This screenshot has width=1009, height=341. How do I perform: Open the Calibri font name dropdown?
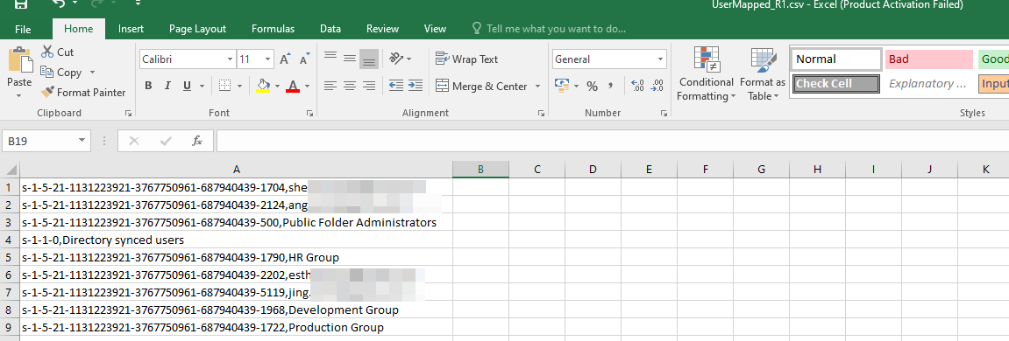point(230,59)
